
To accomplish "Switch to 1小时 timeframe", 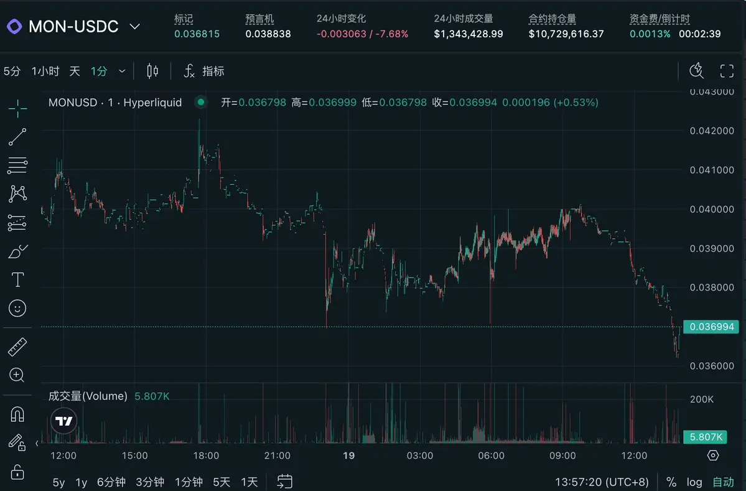I will (x=45, y=72).
